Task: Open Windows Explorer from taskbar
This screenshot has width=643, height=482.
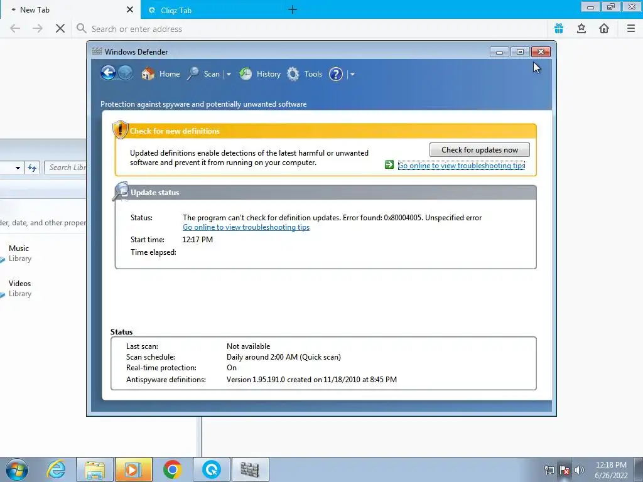Action: pos(95,469)
